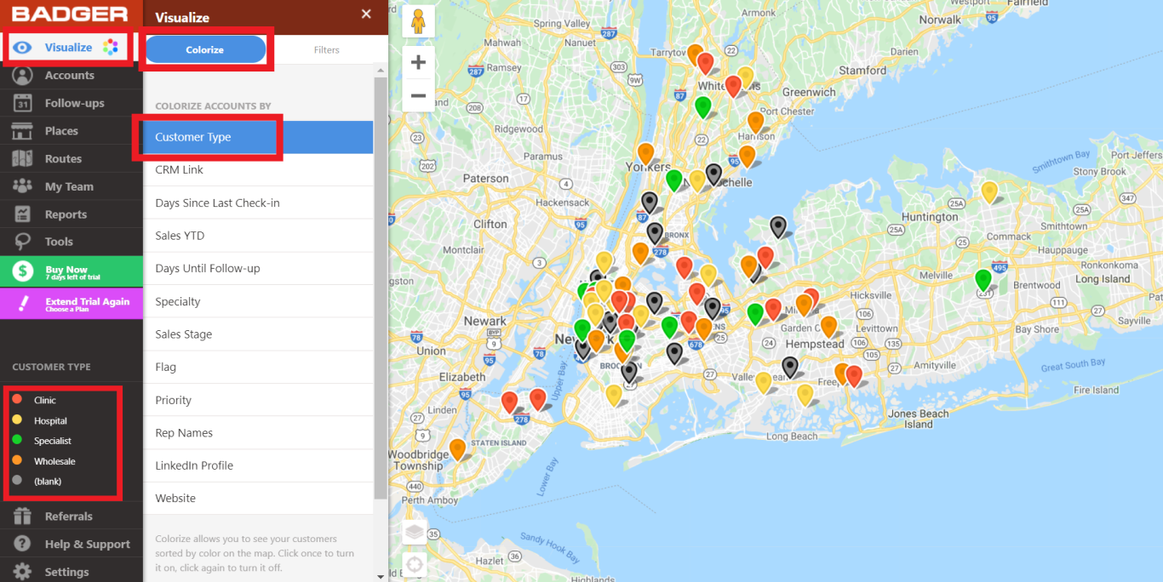Switch to the Filters tab
The width and height of the screenshot is (1163, 582).
point(327,50)
